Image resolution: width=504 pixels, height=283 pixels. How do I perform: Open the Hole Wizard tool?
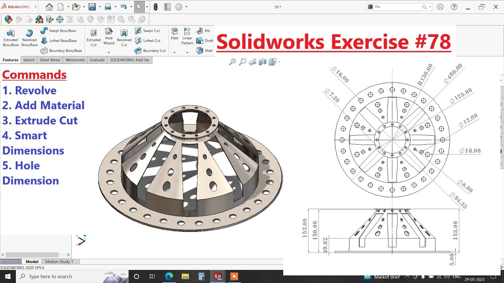(x=109, y=37)
